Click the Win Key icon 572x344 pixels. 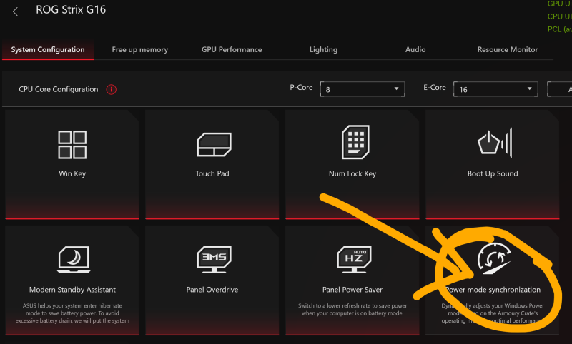(x=72, y=145)
